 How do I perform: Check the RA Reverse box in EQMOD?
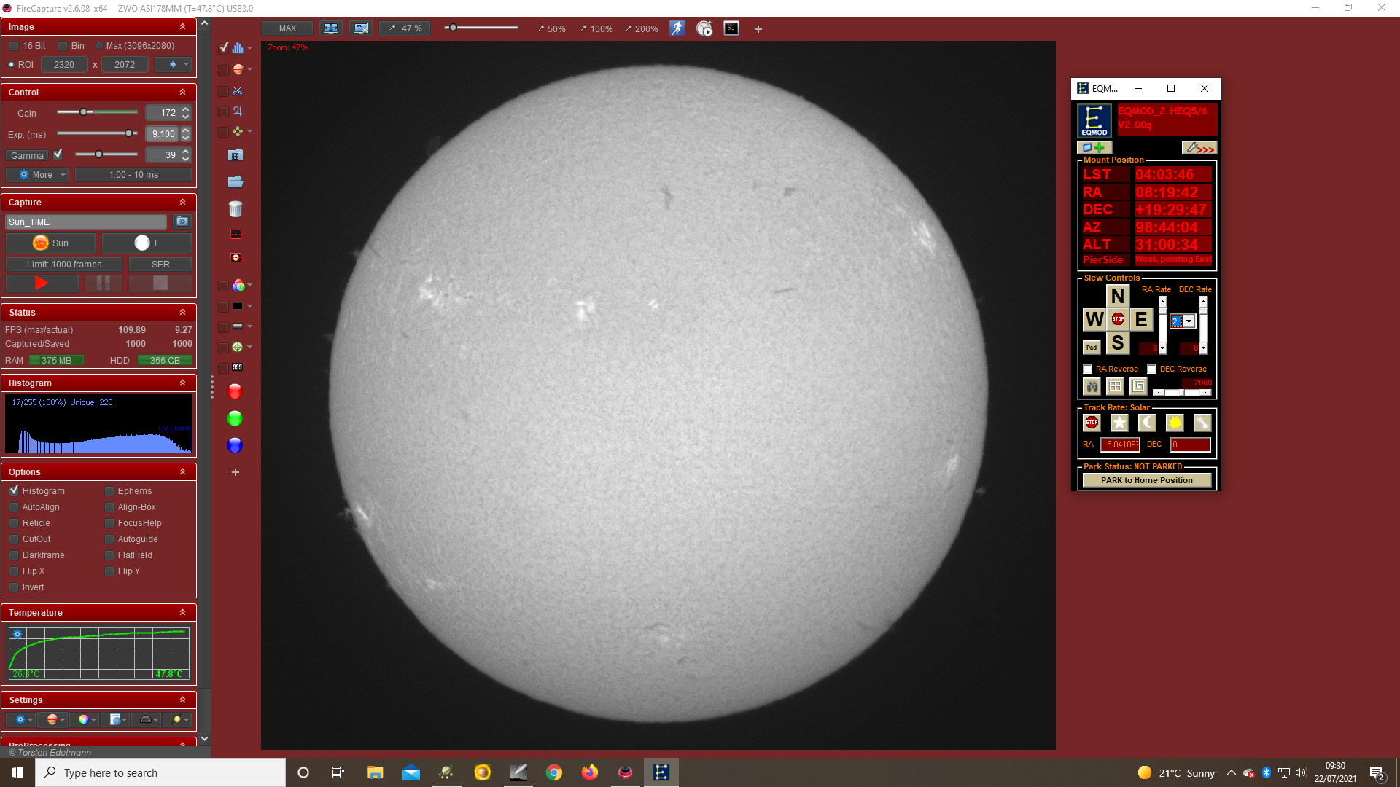(1088, 369)
